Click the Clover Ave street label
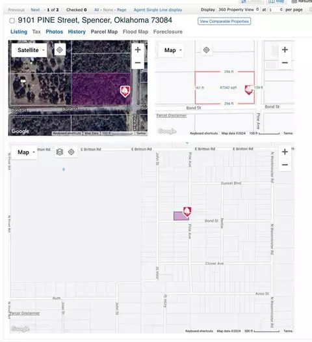This screenshot has height=342, width=312. tap(214, 263)
